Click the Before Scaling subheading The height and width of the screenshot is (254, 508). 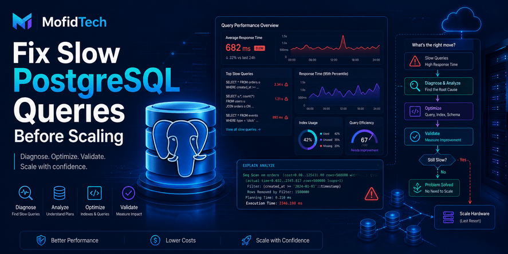tap(69, 136)
